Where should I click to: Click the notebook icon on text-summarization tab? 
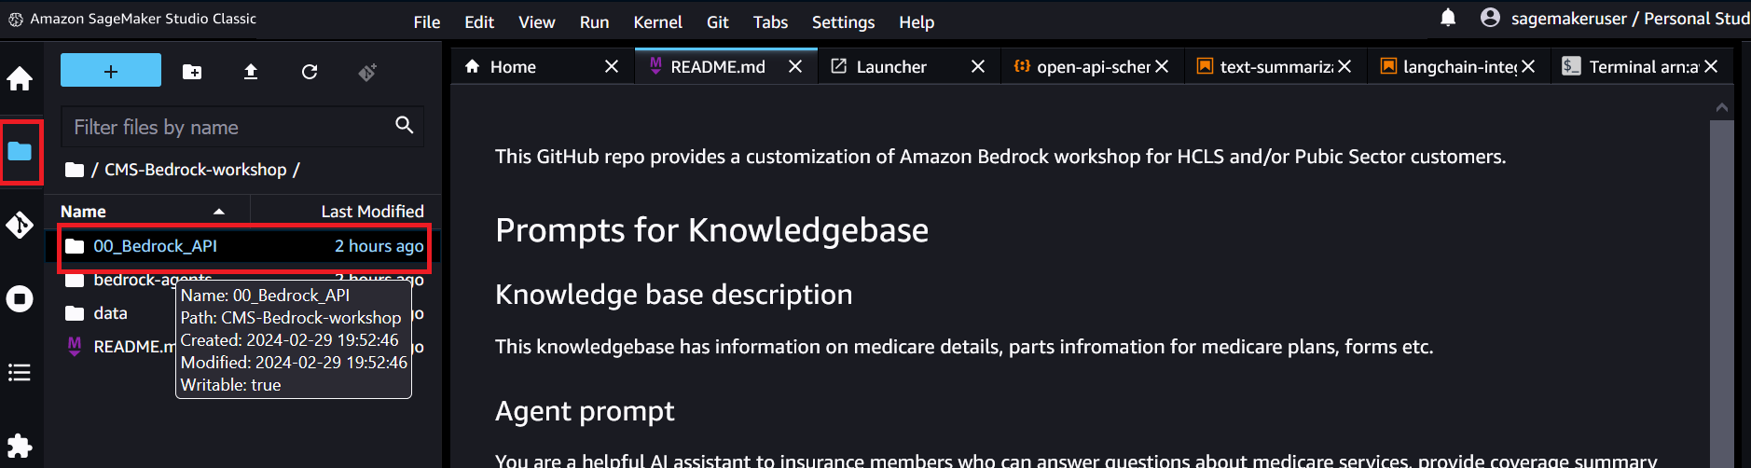[1205, 65]
